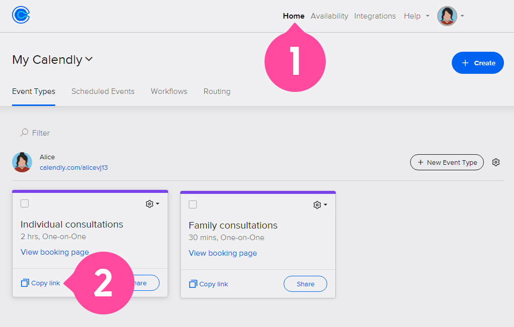
Task: Expand the account menu caret
Action: click(462, 16)
